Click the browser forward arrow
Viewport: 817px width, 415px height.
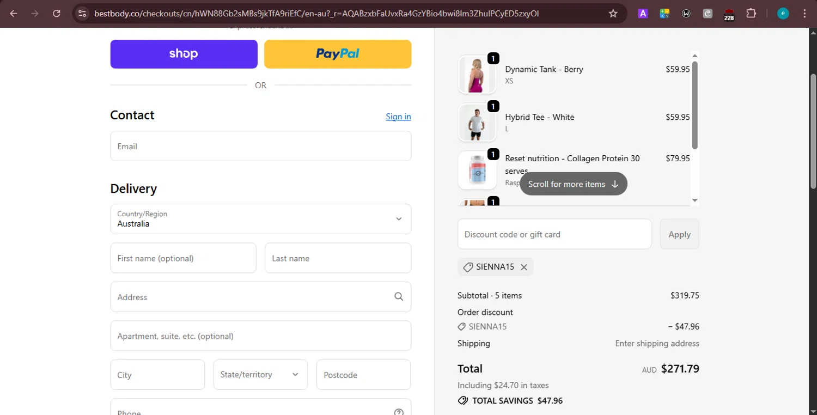tap(35, 14)
